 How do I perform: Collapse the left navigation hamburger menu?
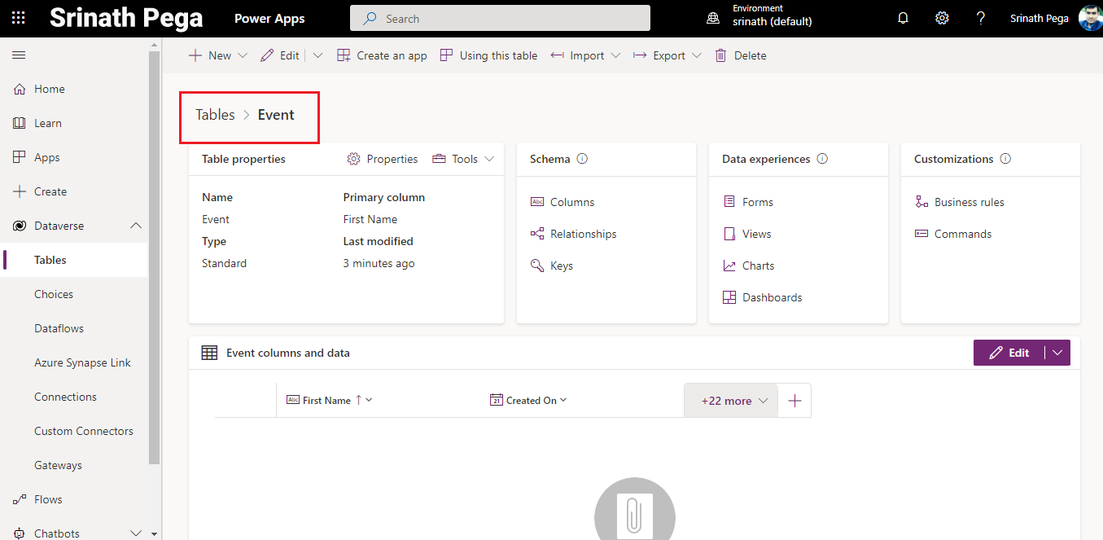tap(19, 55)
